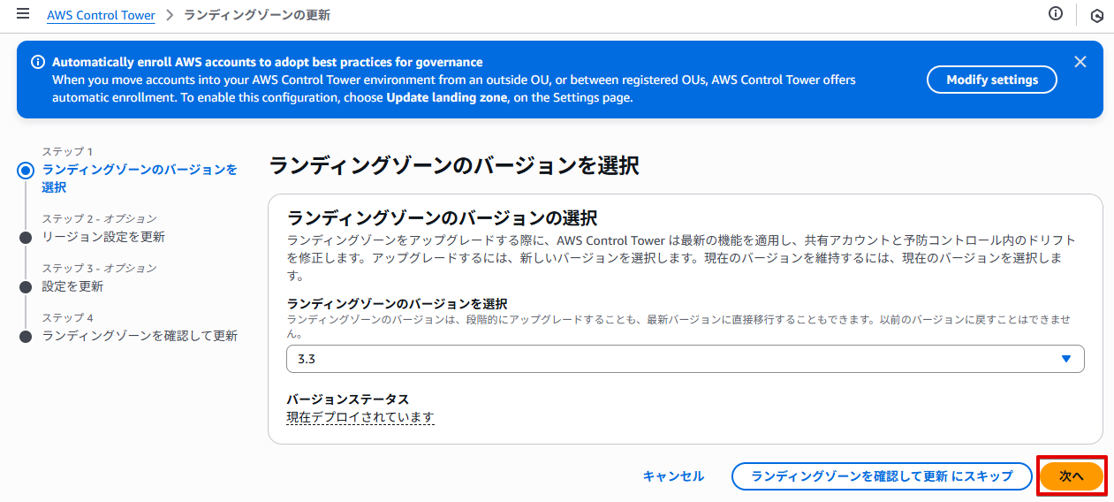Select the ランディングゾーンを確認して更新 step label
1114x502 pixels.
click(140, 336)
